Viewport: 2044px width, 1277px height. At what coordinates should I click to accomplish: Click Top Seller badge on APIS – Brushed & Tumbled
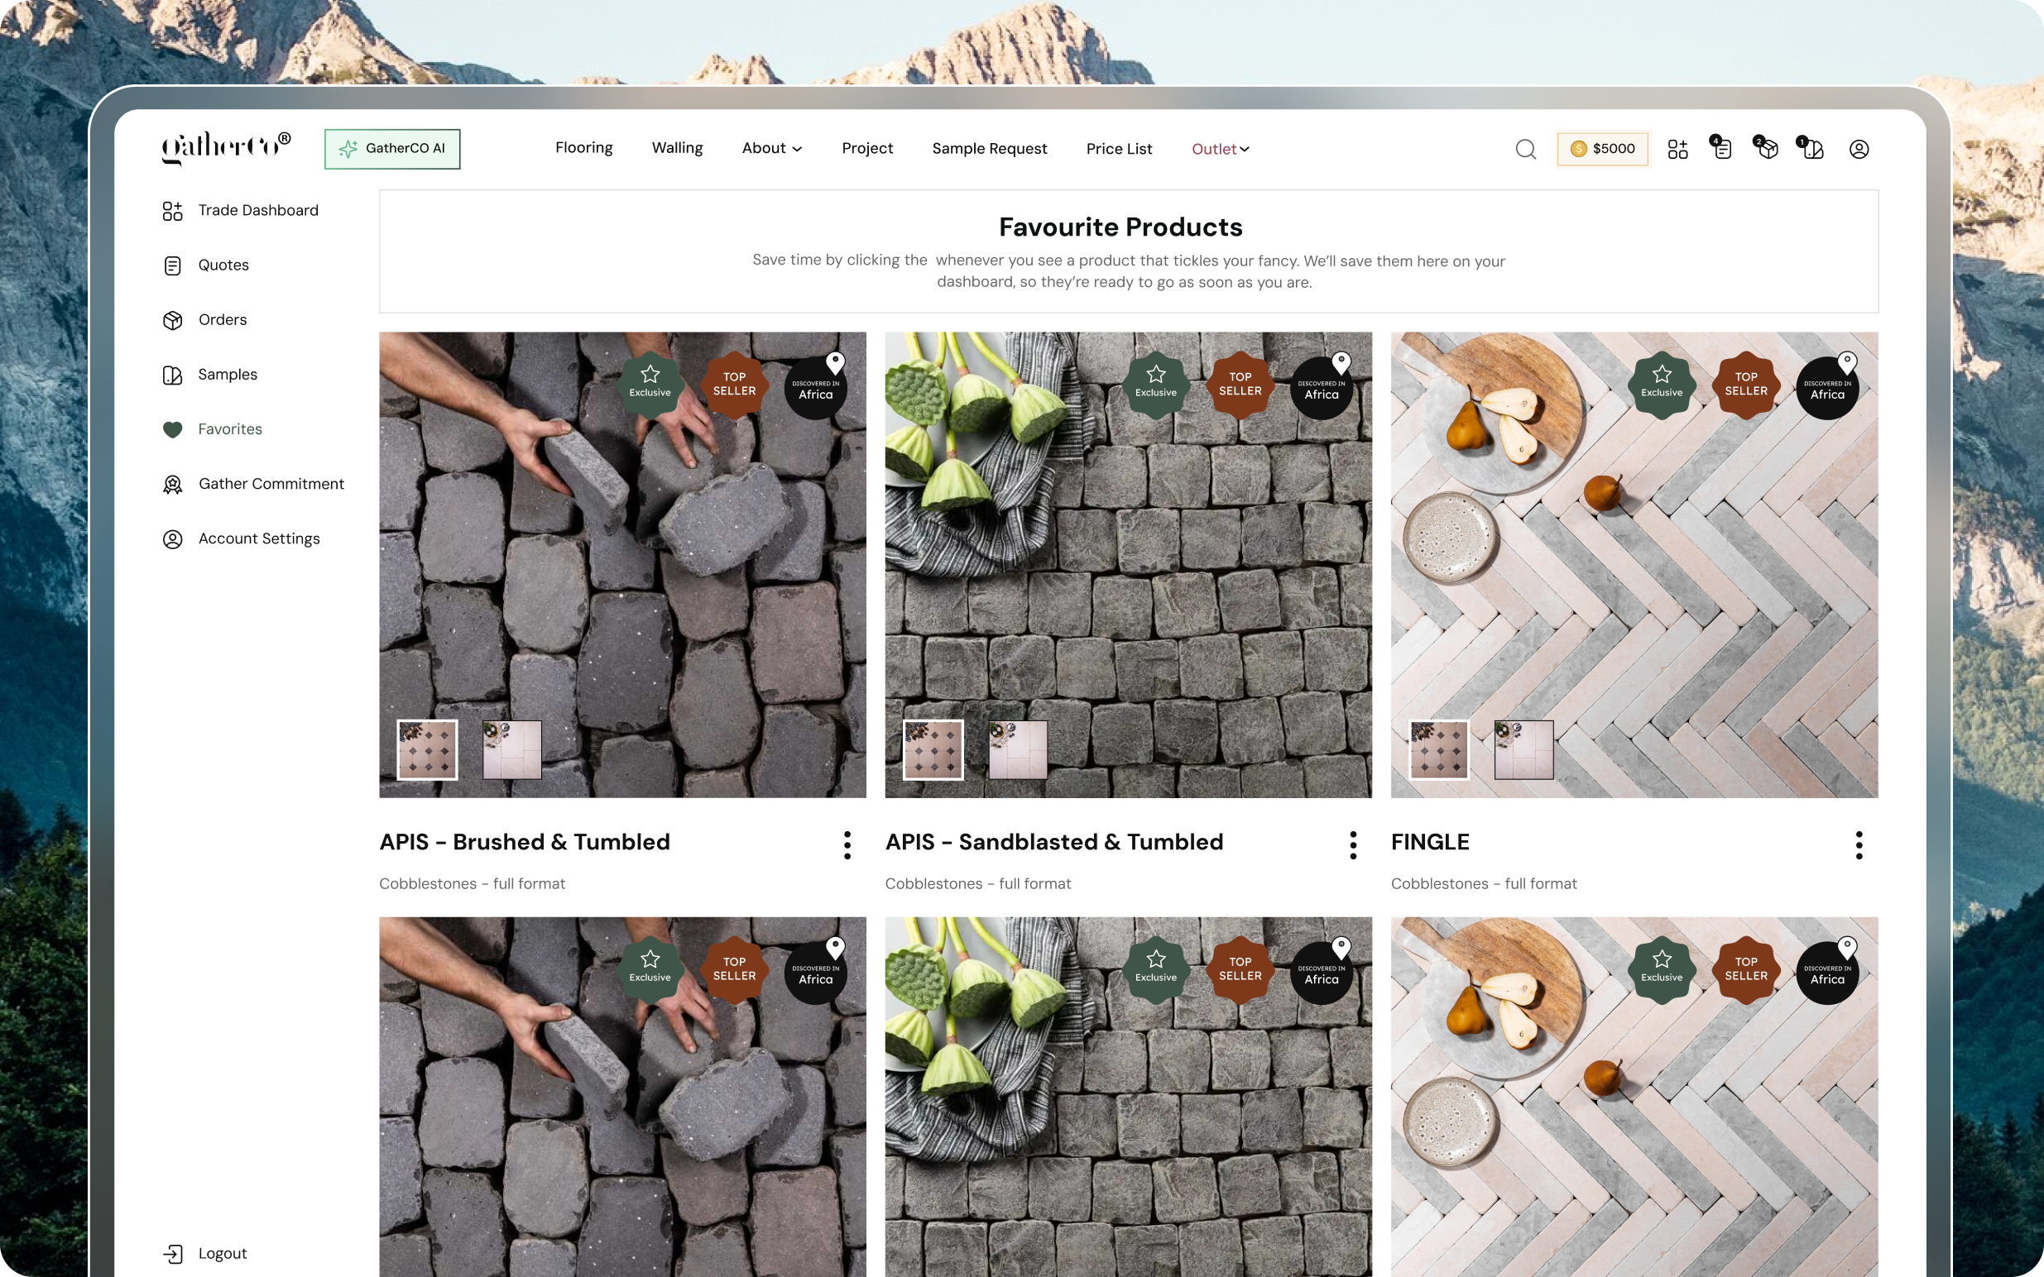[734, 385]
